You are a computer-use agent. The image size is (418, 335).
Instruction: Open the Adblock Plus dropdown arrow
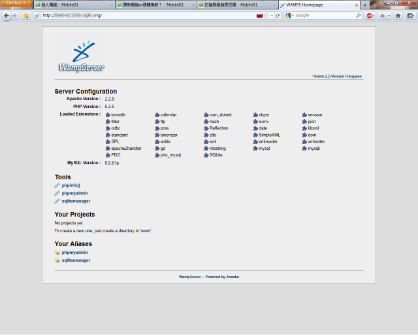[x=373, y=16]
